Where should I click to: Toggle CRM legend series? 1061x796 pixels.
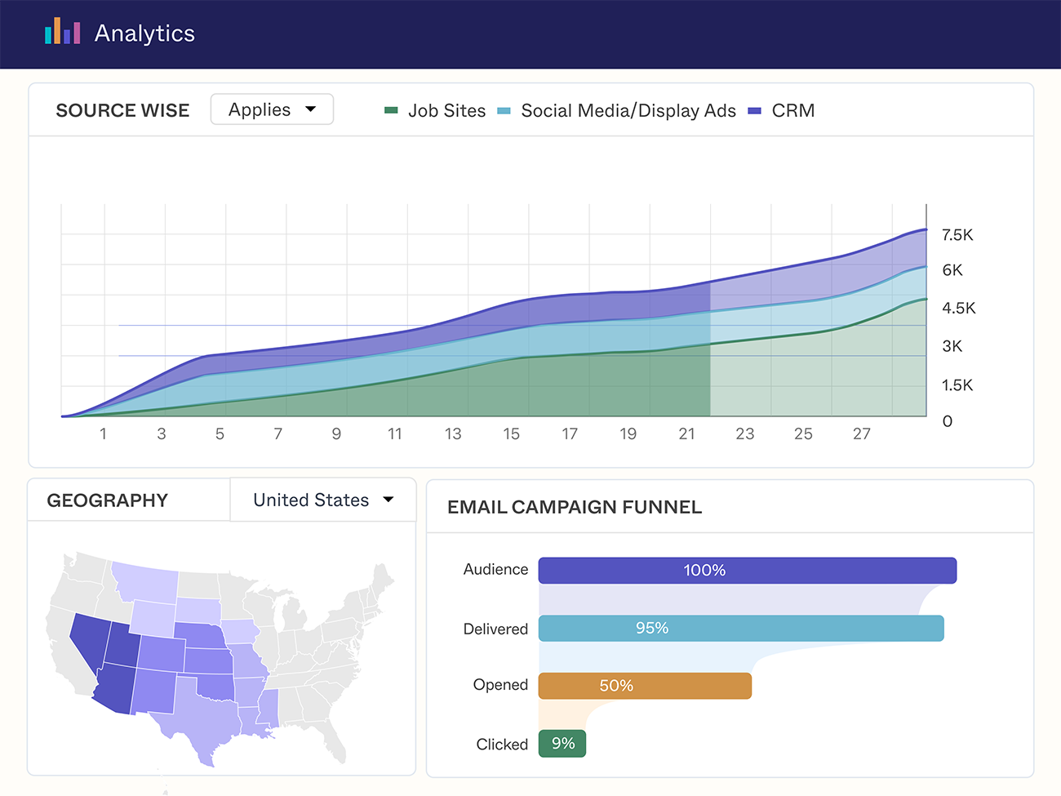point(792,111)
